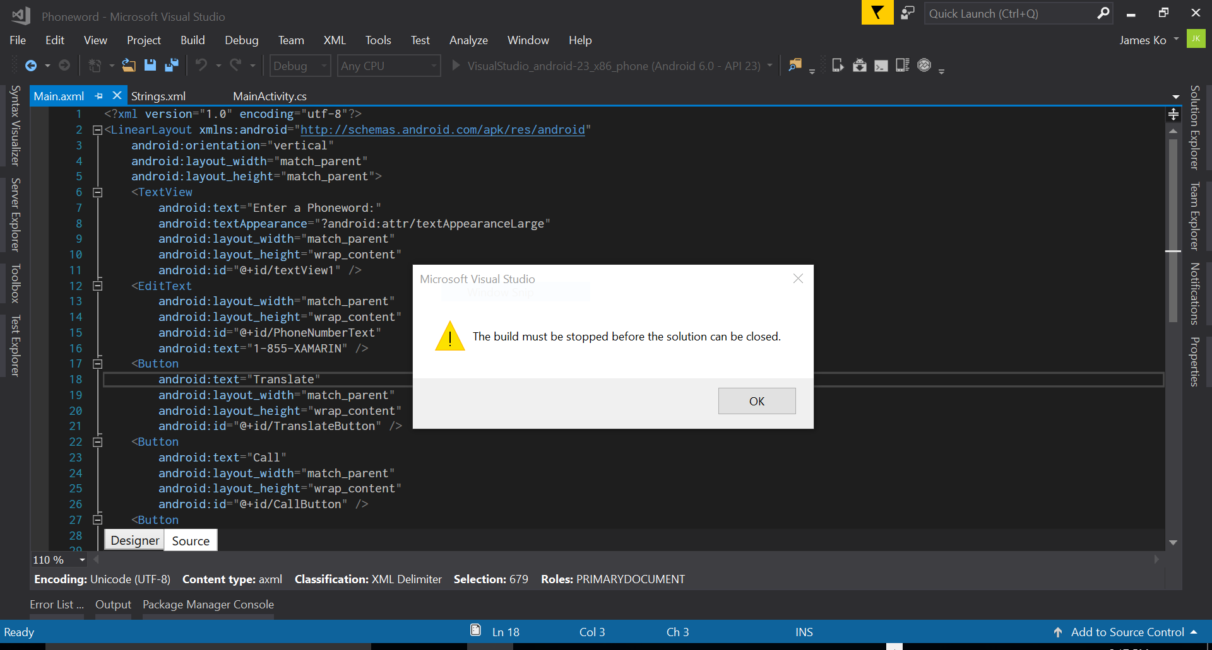Collapse the Button node at line 27

coord(97,521)
